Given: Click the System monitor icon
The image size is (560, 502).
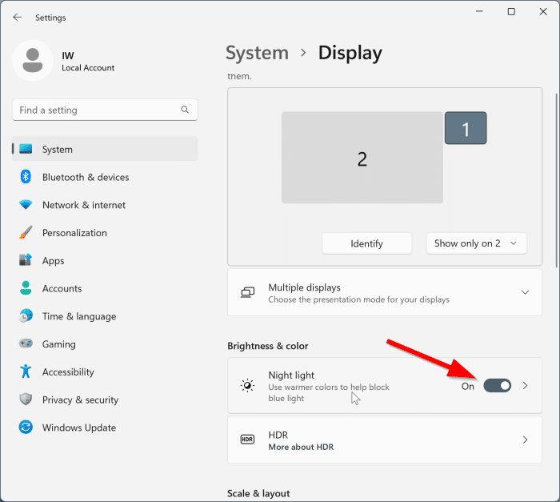Looking at the screenshot, I should point(26,149).
